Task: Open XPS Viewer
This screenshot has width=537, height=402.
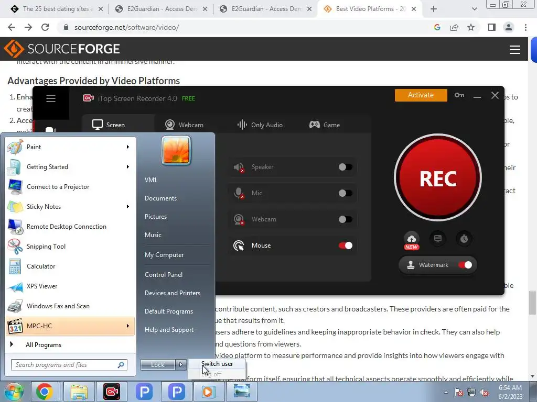Action: [70, 286]
